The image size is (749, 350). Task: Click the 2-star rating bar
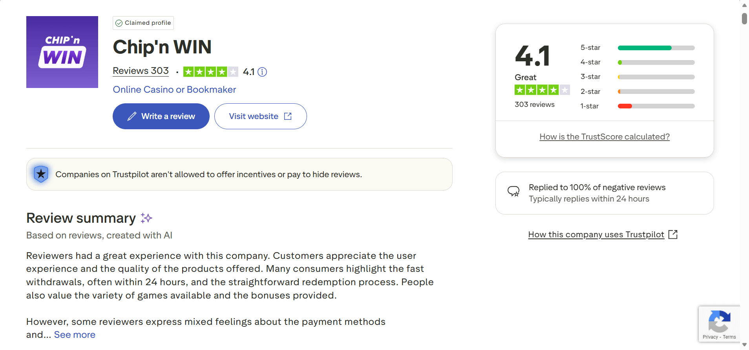tap(656, 92)
